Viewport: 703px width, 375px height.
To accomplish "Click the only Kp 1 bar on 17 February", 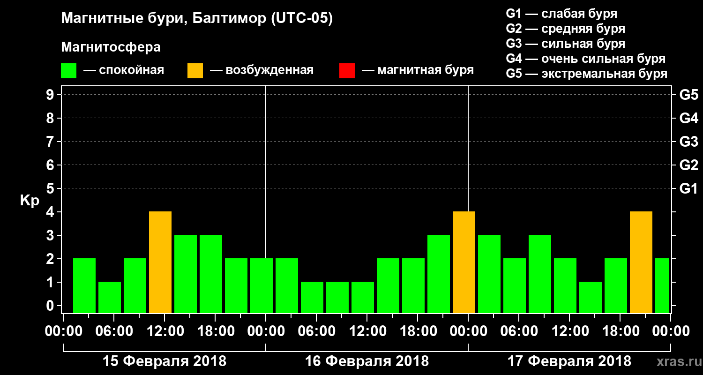I will (x=591, y=297).
